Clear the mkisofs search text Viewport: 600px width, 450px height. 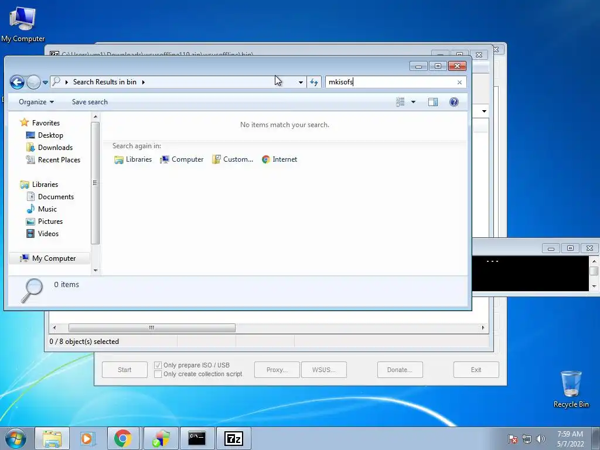coord(459,82)
